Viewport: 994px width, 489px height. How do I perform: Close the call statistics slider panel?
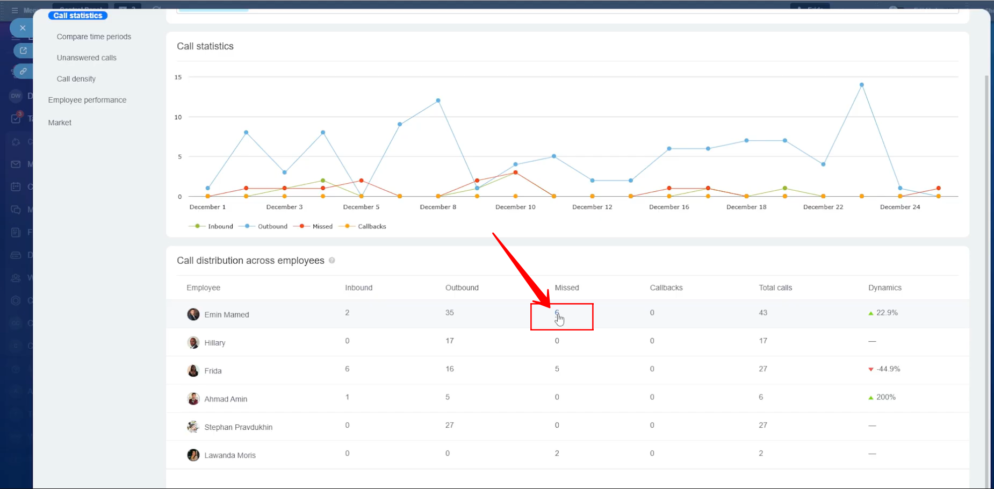[23, 28]
